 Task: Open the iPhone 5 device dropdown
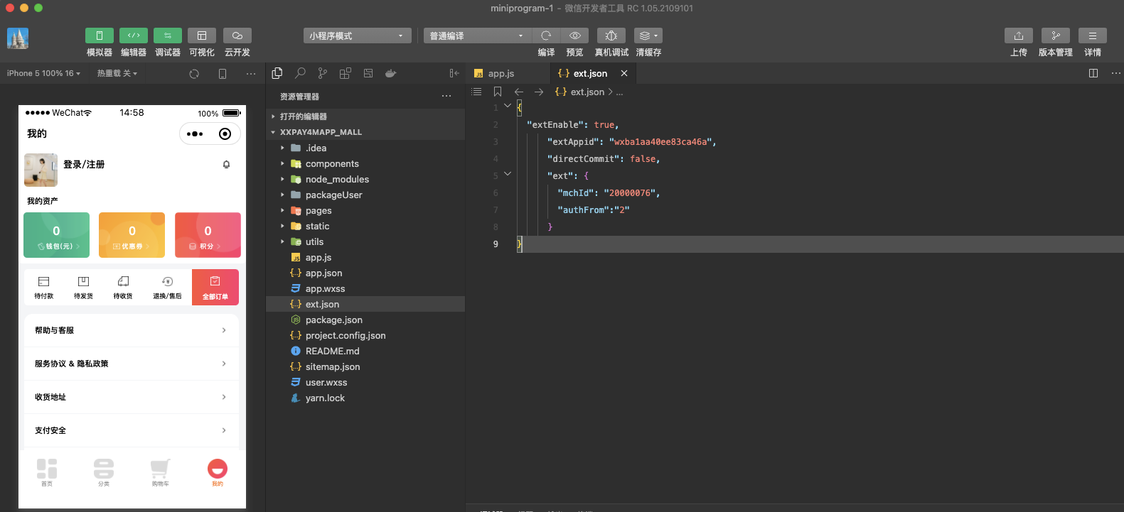[43, 73]
